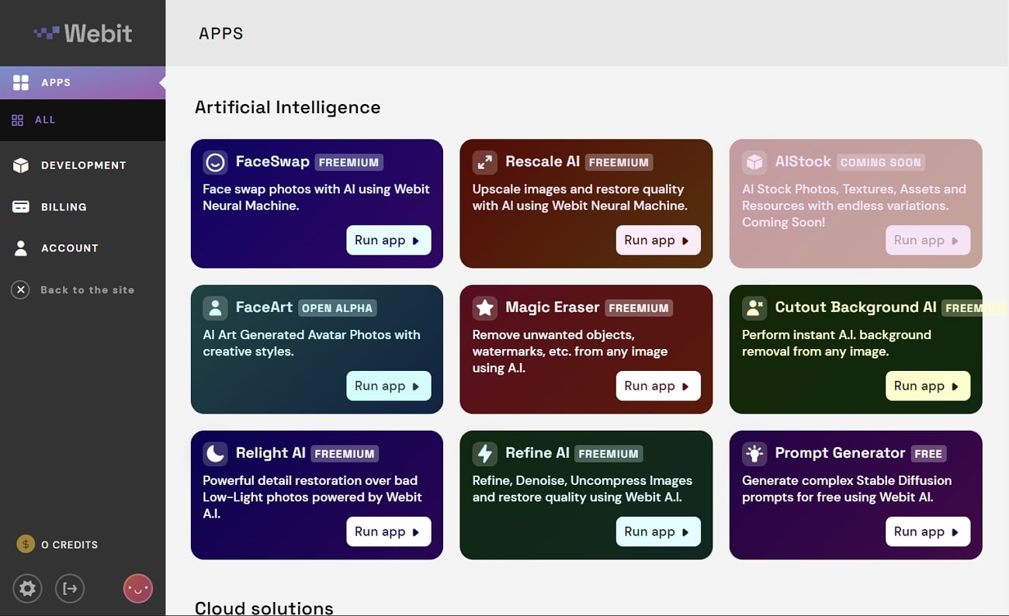Click the user avatar thumbnail
Screen dimensions: 1009x616
pyautogui.click(x=137, y=588)
